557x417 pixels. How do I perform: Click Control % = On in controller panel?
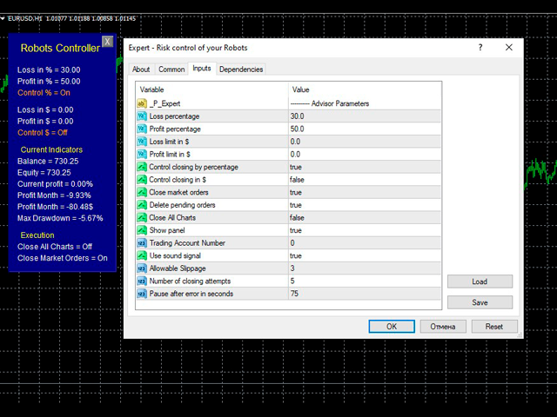(44, 93)
